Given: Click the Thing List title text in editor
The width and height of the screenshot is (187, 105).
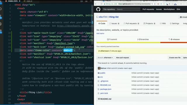Looking at the screenshot, I should [x=35, y=92].
